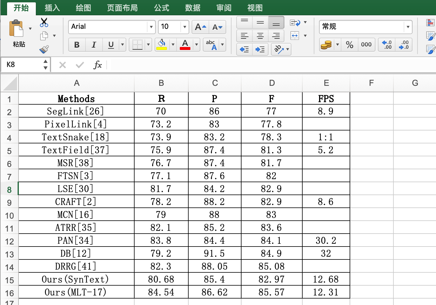
Task: Click the cell containing Ours(MLT-17)
Action: 76,292
